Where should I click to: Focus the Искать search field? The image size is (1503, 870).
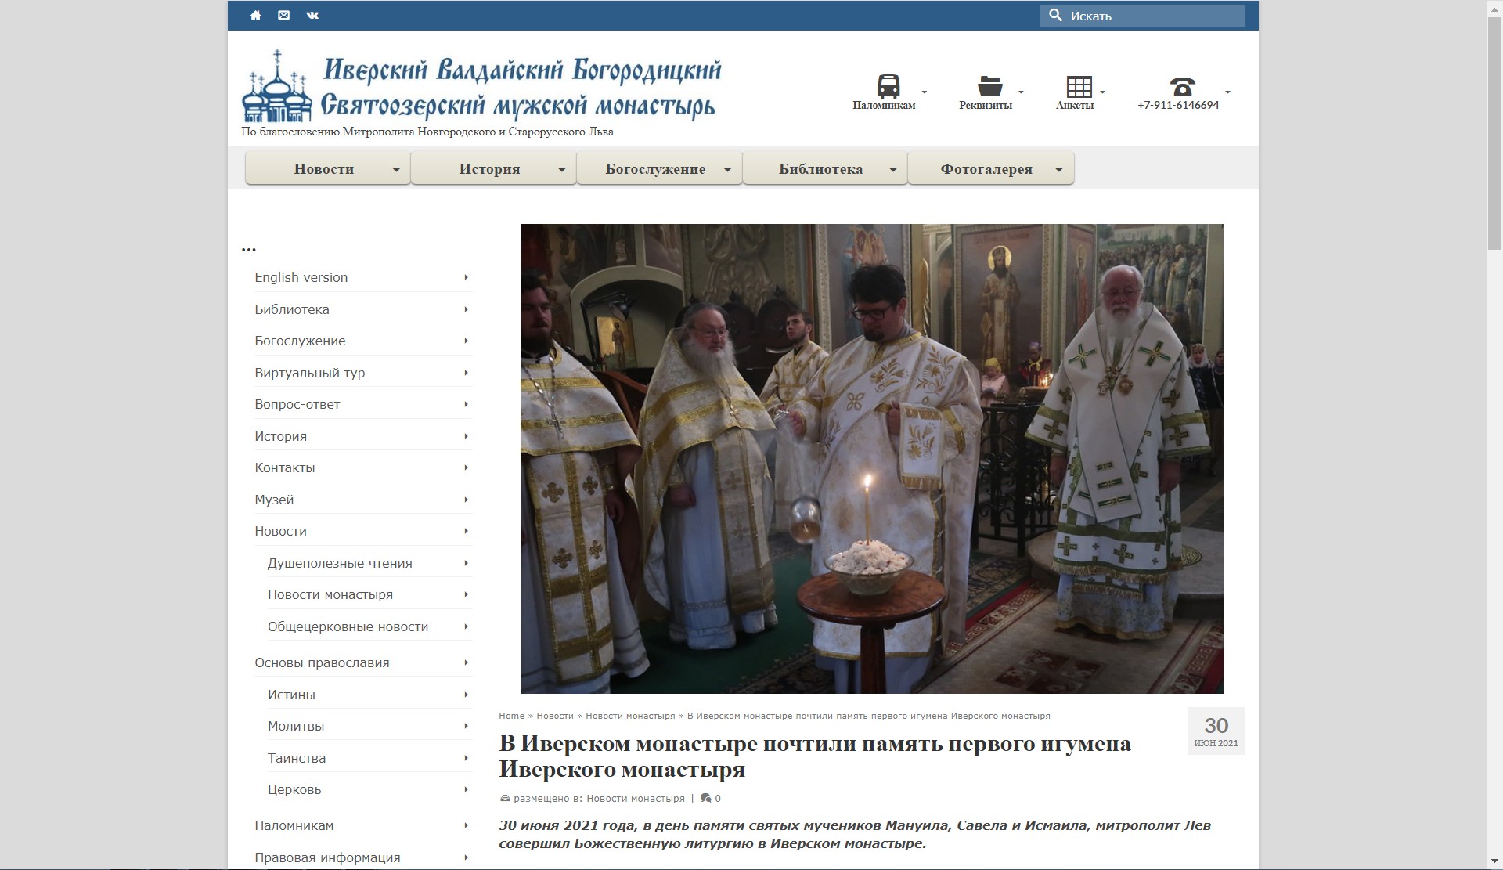pyautogui.click(x=1143, y=16)
